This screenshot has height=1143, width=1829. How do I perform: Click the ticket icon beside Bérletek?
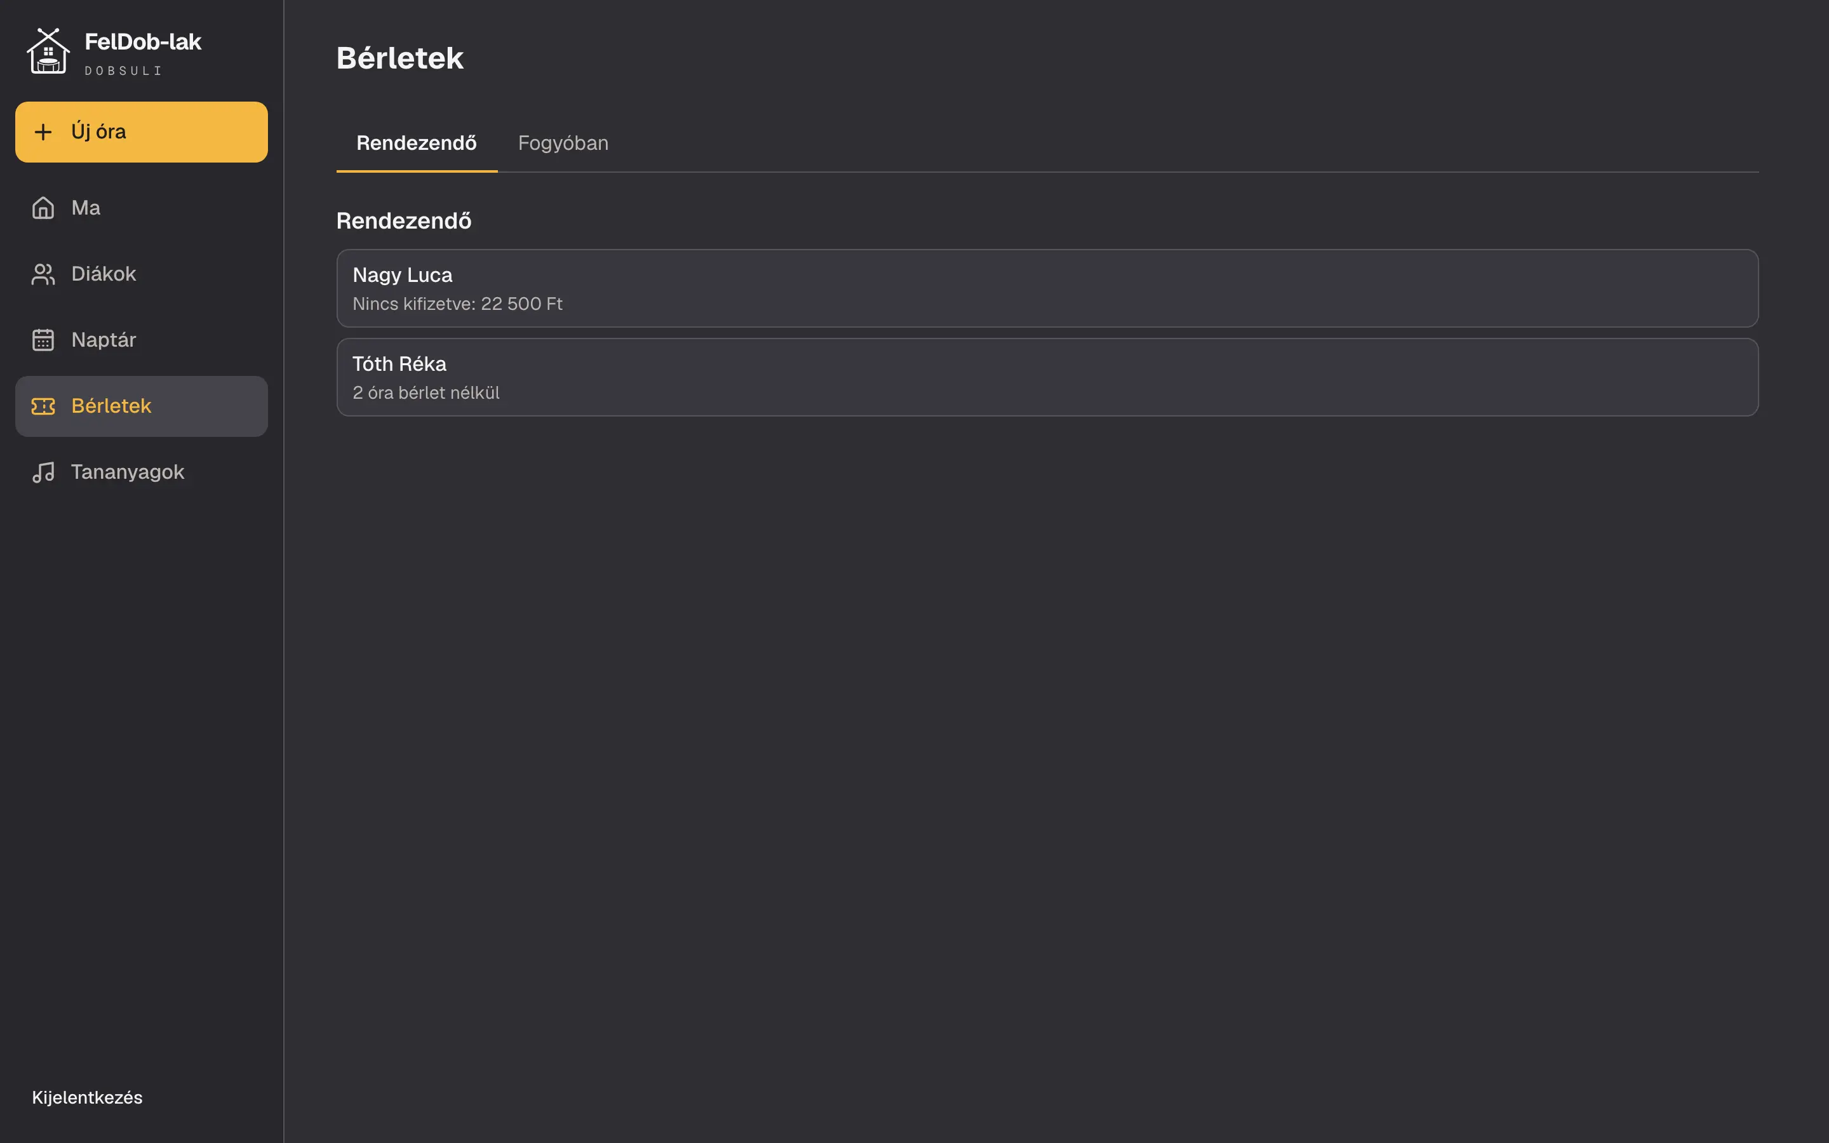pos(43,406)
